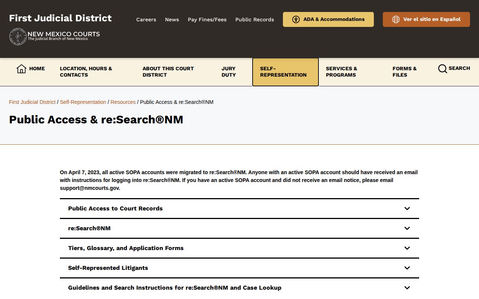Click Public Access to Court Records title text
This screenshot has width=479, height=299.
115,209
